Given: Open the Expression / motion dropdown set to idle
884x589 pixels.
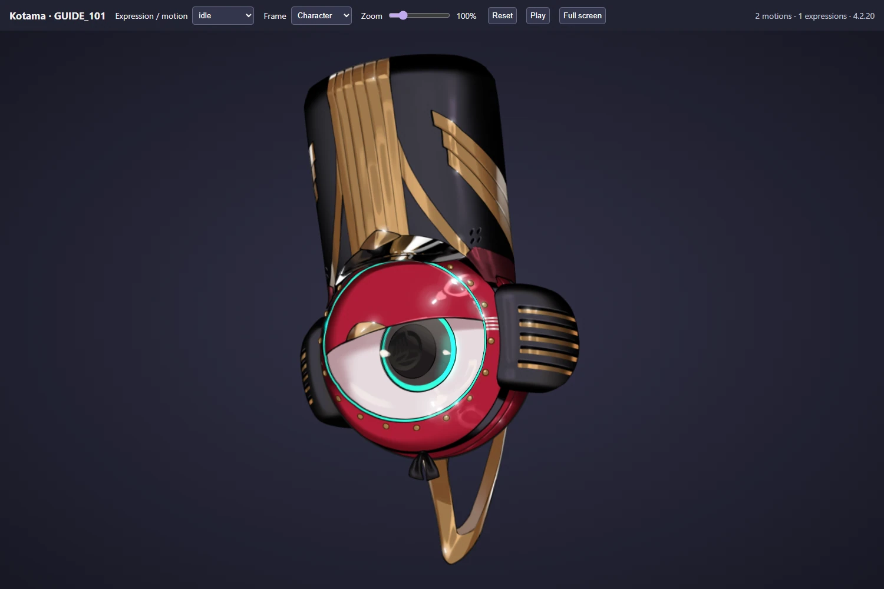Looking at the screenshot, I should pyautogui.click(x=223, y=15).
